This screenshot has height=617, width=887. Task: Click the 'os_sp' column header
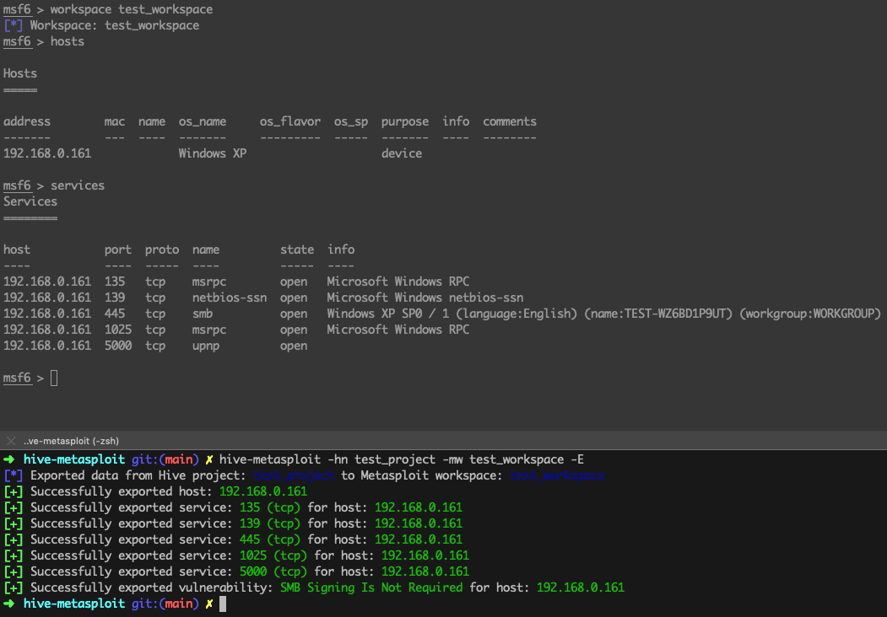click(351, 121)
